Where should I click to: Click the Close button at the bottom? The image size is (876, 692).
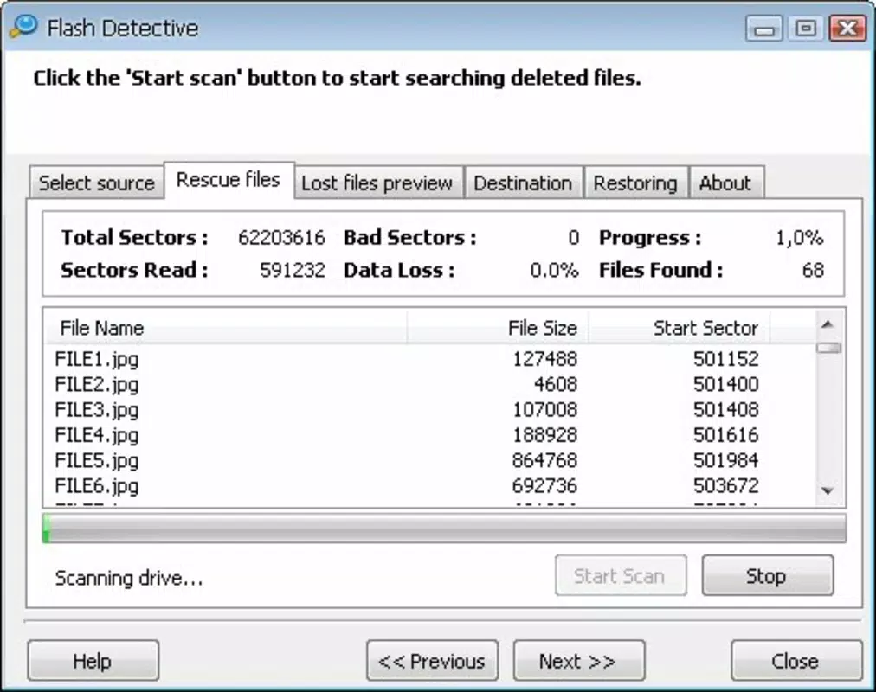click(796, 661)
